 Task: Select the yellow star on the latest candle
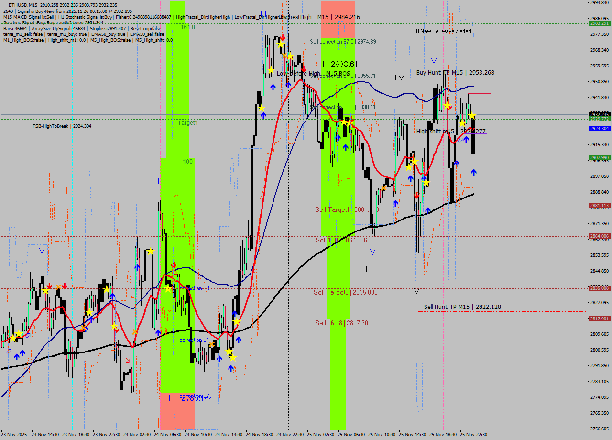pos(472,116)
